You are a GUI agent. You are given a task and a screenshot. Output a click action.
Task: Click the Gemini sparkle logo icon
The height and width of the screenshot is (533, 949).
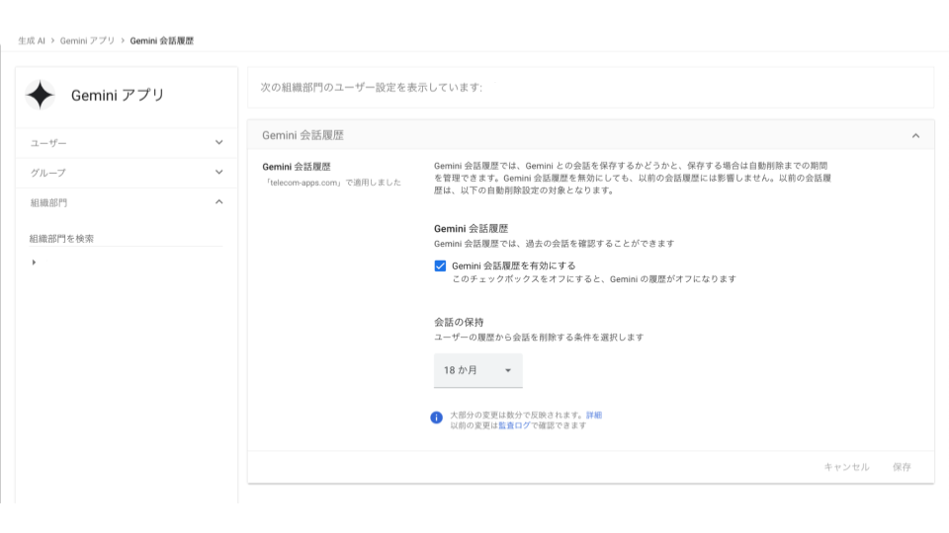pyautogui.click(x=41, y=95)
